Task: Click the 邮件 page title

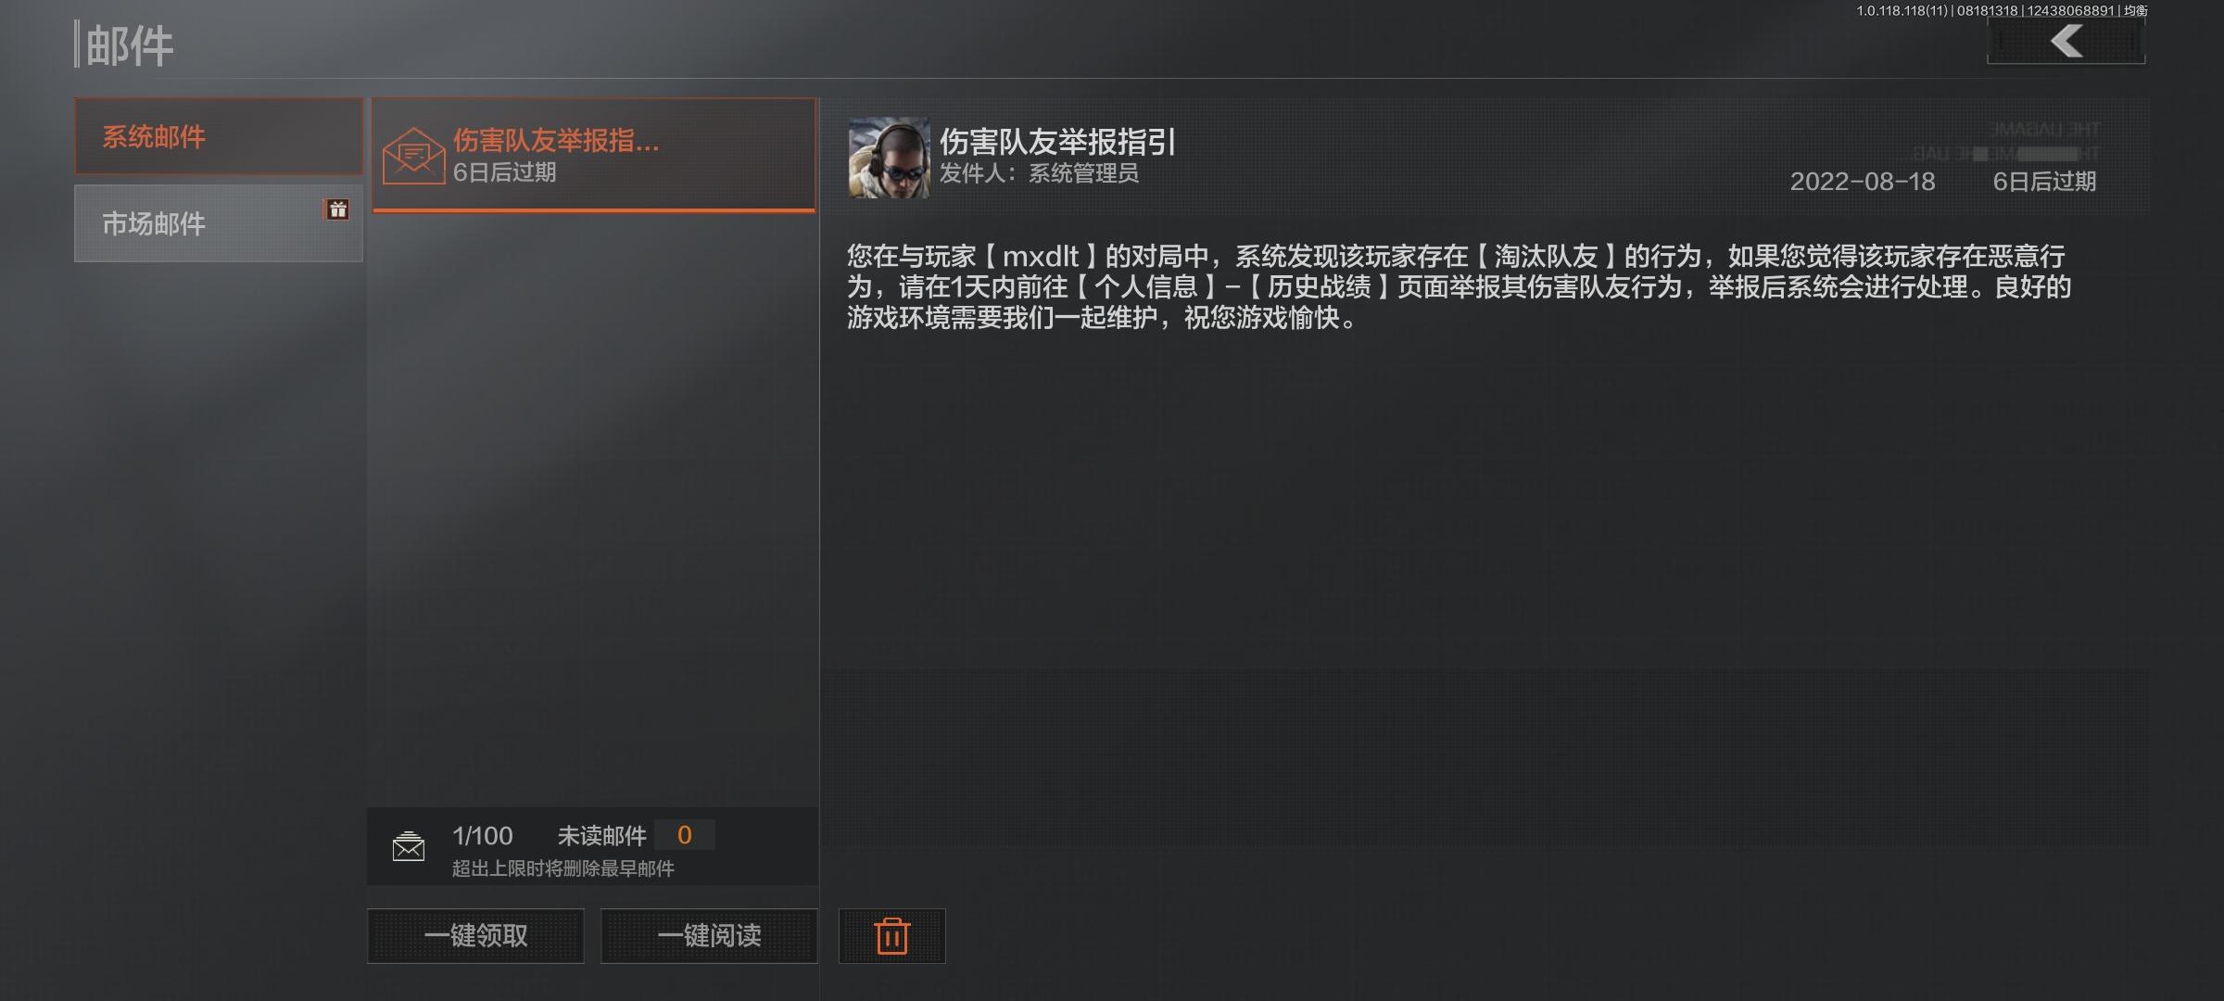Action: click(x=129, y=45)
